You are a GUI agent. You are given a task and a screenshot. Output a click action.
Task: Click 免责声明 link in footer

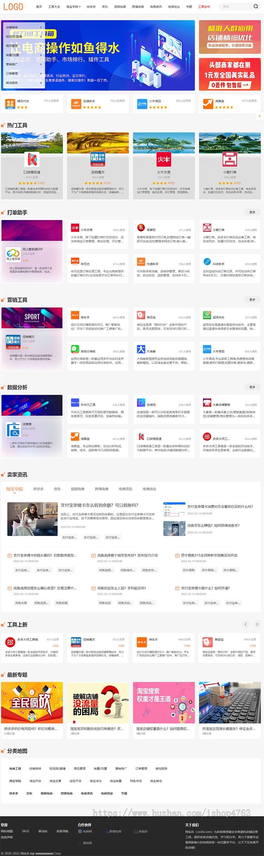[x=7, y=837]
